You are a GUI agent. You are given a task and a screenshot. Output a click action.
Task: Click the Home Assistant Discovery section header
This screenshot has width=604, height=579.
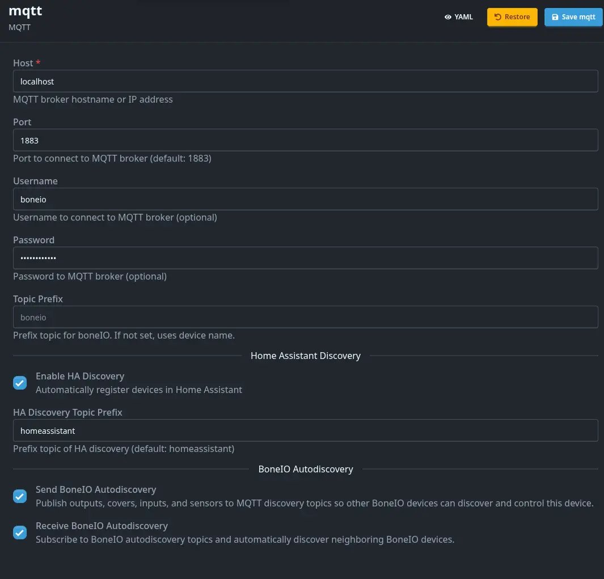[x=305, y=356]
